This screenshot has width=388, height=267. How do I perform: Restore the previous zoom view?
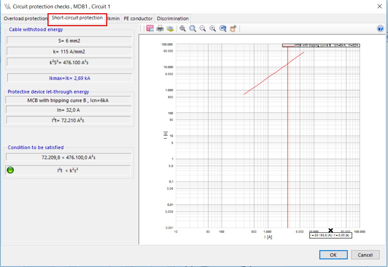point(223,29)
